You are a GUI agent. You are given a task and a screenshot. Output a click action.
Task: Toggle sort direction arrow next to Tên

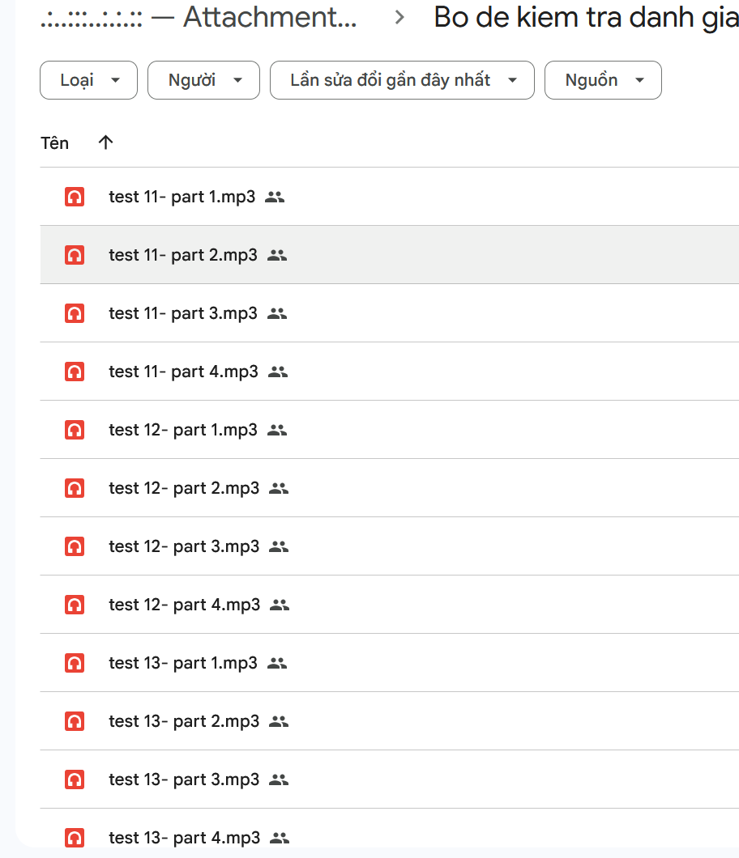tap(105, 143)
